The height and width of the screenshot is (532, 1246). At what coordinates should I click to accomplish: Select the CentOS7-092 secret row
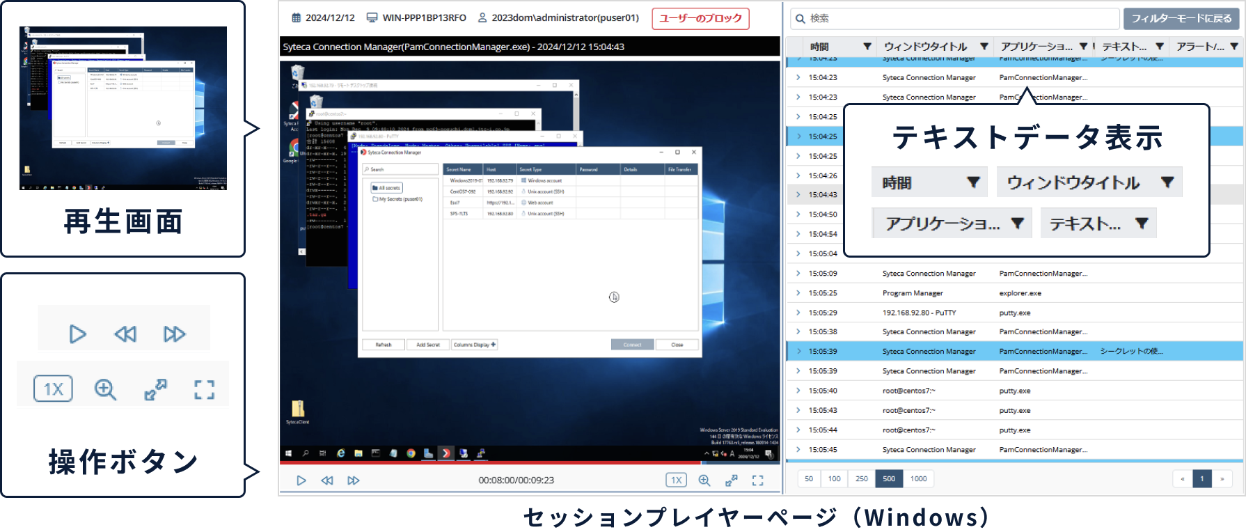point(570,191)
